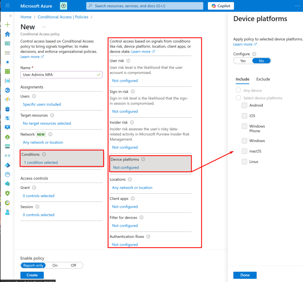
Task: Open the Copilot button in header
Action: (221, 6)
